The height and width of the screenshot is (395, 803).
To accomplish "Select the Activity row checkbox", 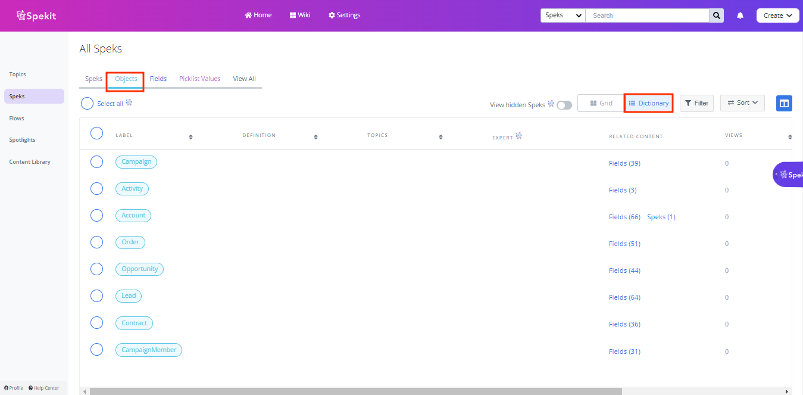I will [x=96, y=188].
